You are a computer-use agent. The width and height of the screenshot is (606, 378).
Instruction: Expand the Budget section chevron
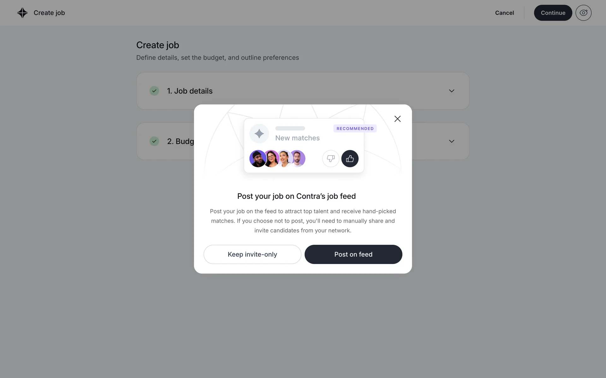[451, 141]
